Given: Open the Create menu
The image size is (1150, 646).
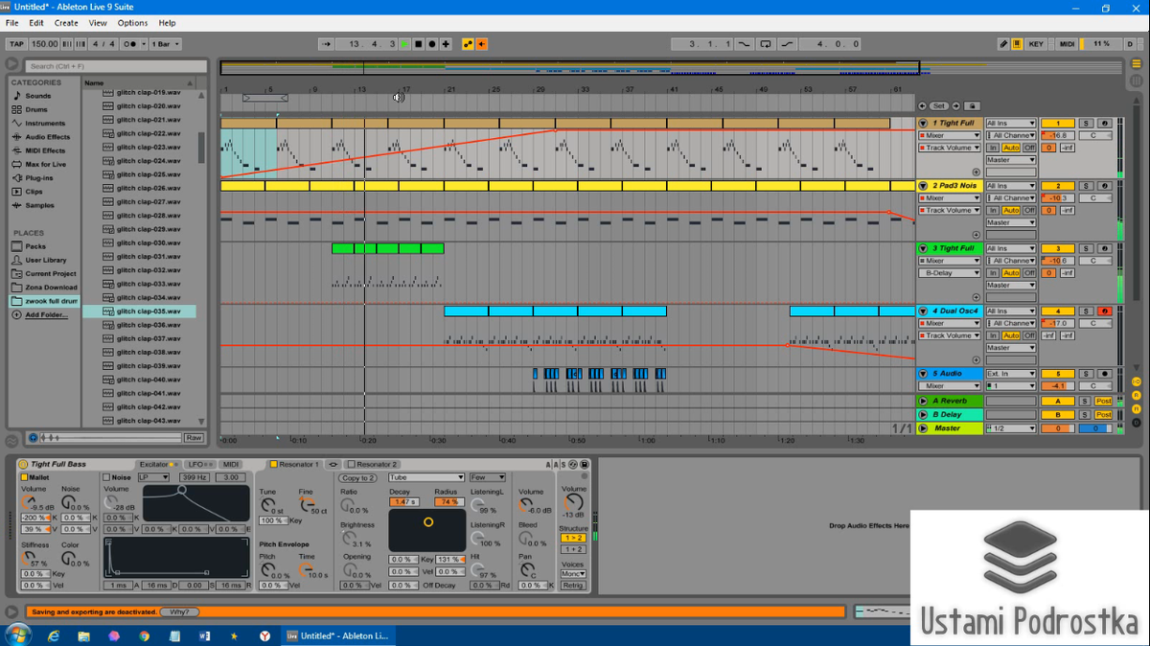Looking at the screenshot, I should point(66,23).
